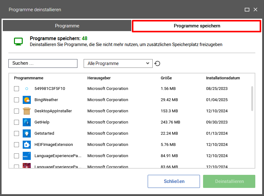The height and width of the screenshot is (196, 264).
Task: Sort by Programmname column header
Action: (x=29, y=78)
